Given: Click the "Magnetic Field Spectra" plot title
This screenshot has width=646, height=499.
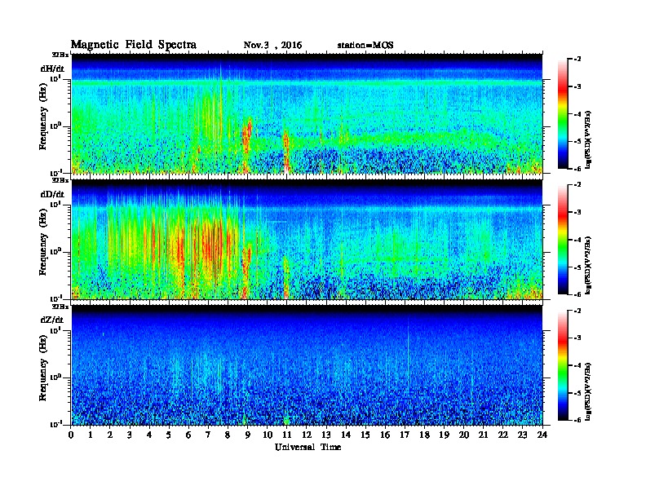Looking at the screenshot, I should [x=134, y=46].
